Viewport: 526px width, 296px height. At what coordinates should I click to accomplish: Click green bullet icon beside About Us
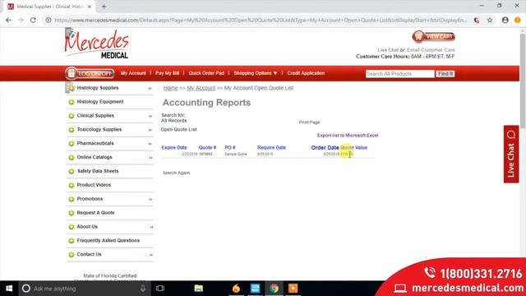pos(72,227)
